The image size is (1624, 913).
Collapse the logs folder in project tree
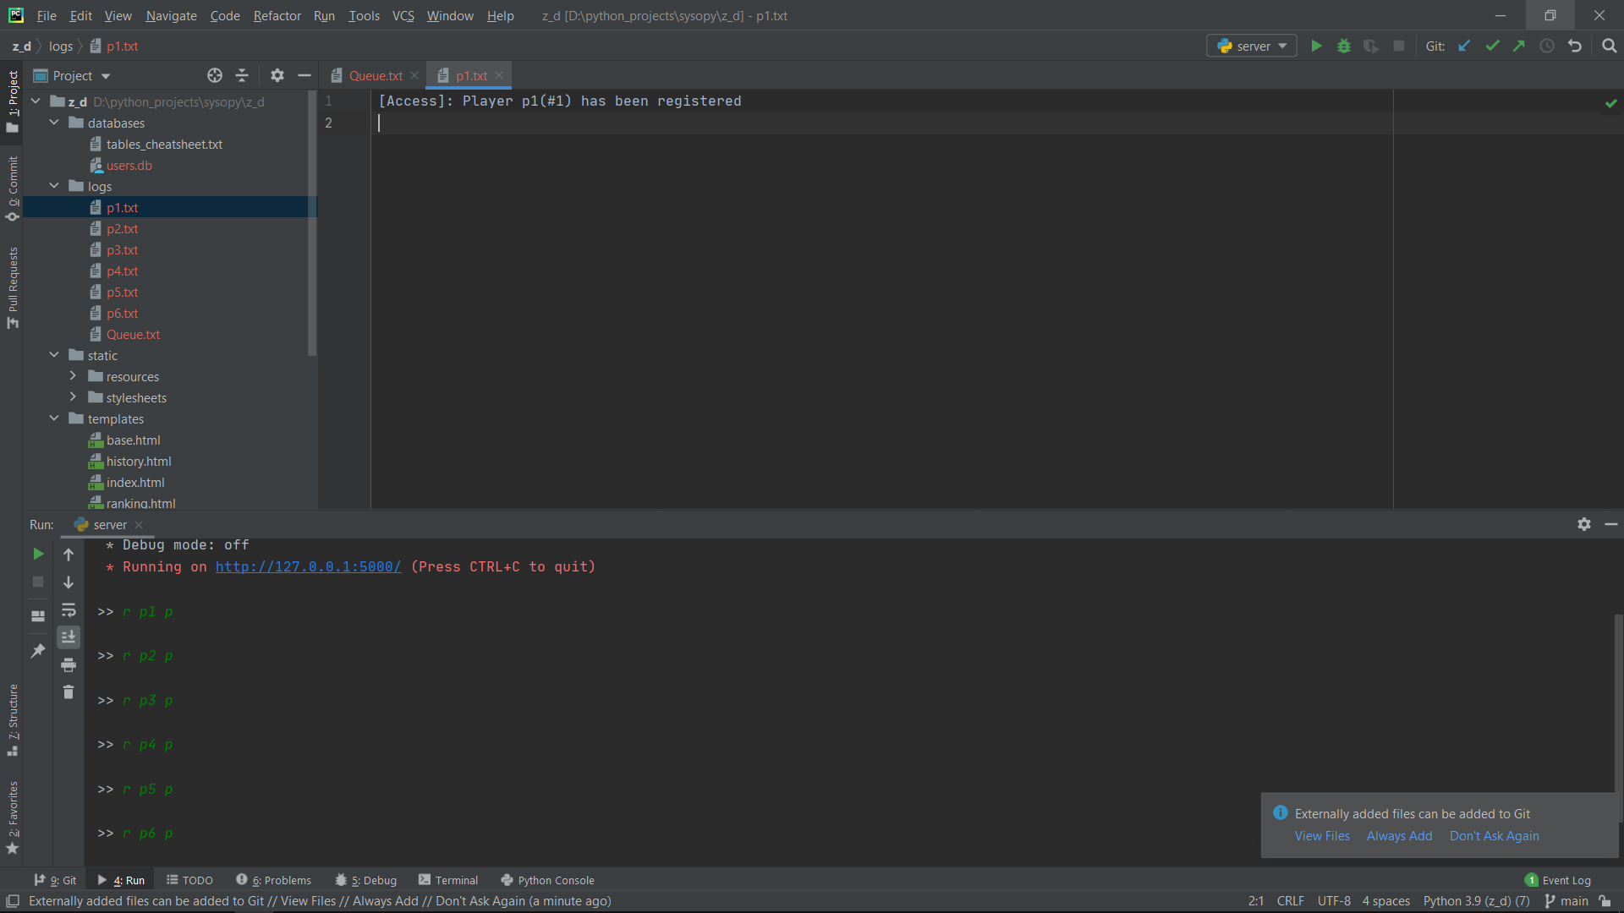coord(54,186)
